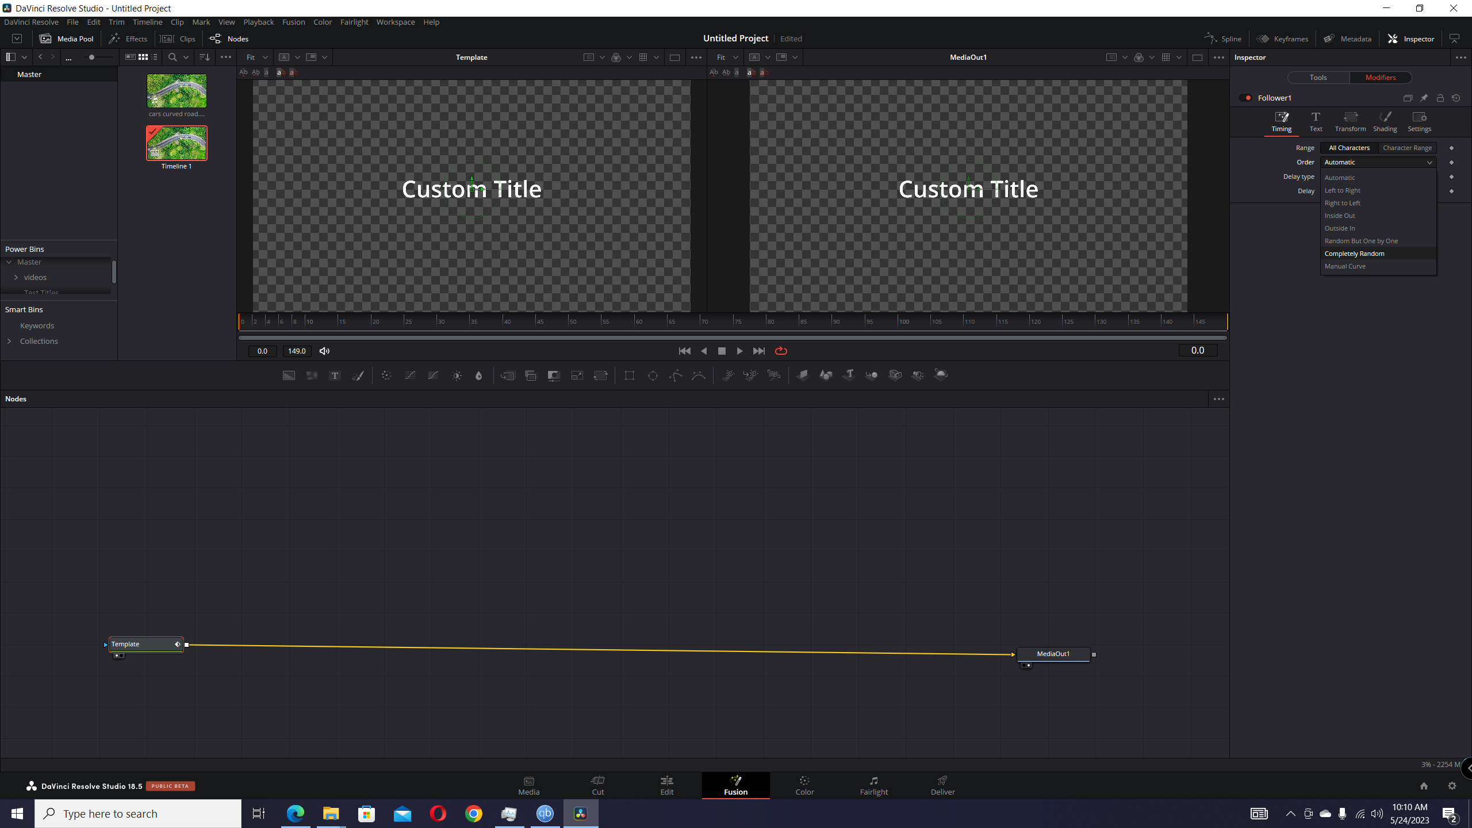Choose Left to Right order option
1472x828 pixels.
coord(1378,190)
